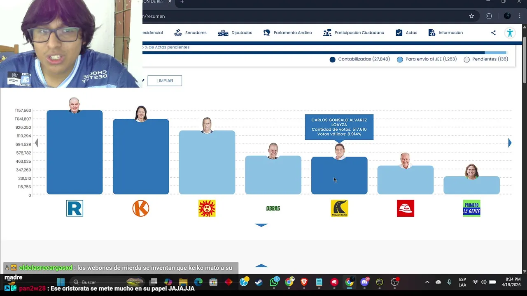Toggle the Contabilizadas legend dot
The width and height of the screenshot is (527, 296).
[333, 60]
